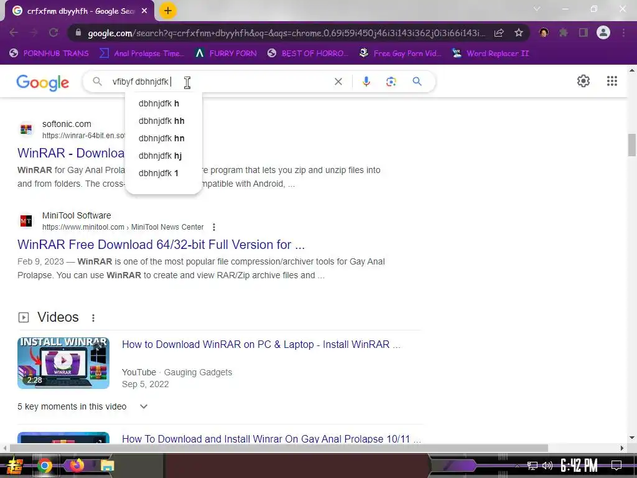This screenshot has width=637, height=478.
Task: Go back to the previous page
Action: point(14,32)
